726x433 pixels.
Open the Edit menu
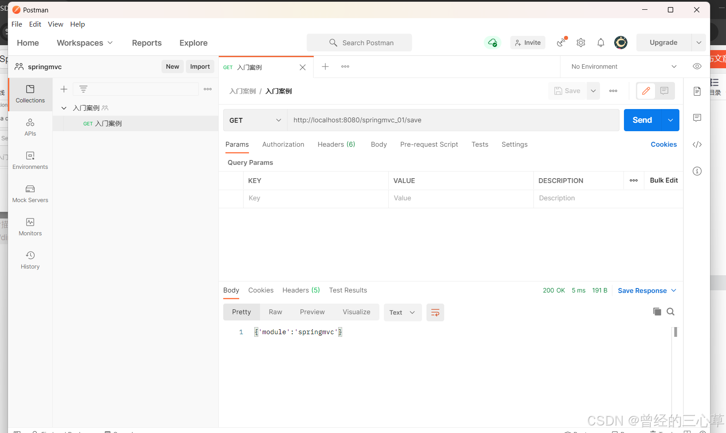click(35, 24)
